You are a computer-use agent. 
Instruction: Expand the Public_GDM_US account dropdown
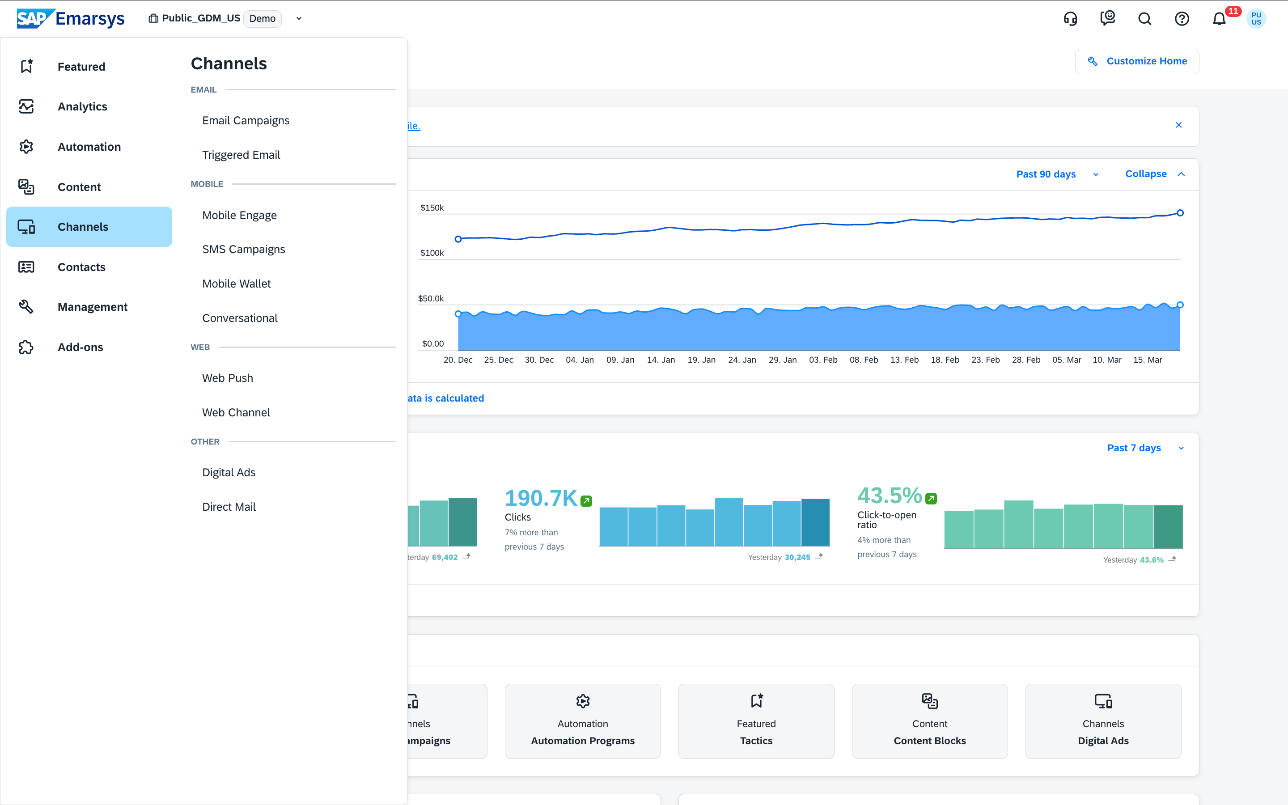[x=299, y=19]
